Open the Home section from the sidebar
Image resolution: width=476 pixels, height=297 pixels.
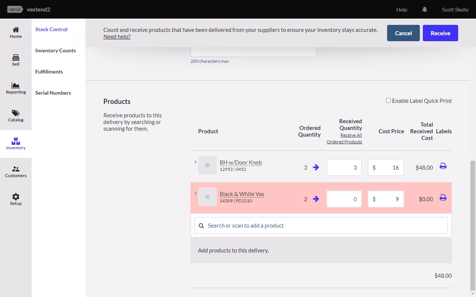(x=16, y=32)
